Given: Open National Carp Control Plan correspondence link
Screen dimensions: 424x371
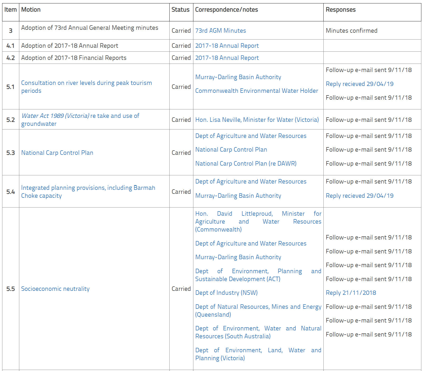Looking at the screenshot, I should click(x=231, y=150).
